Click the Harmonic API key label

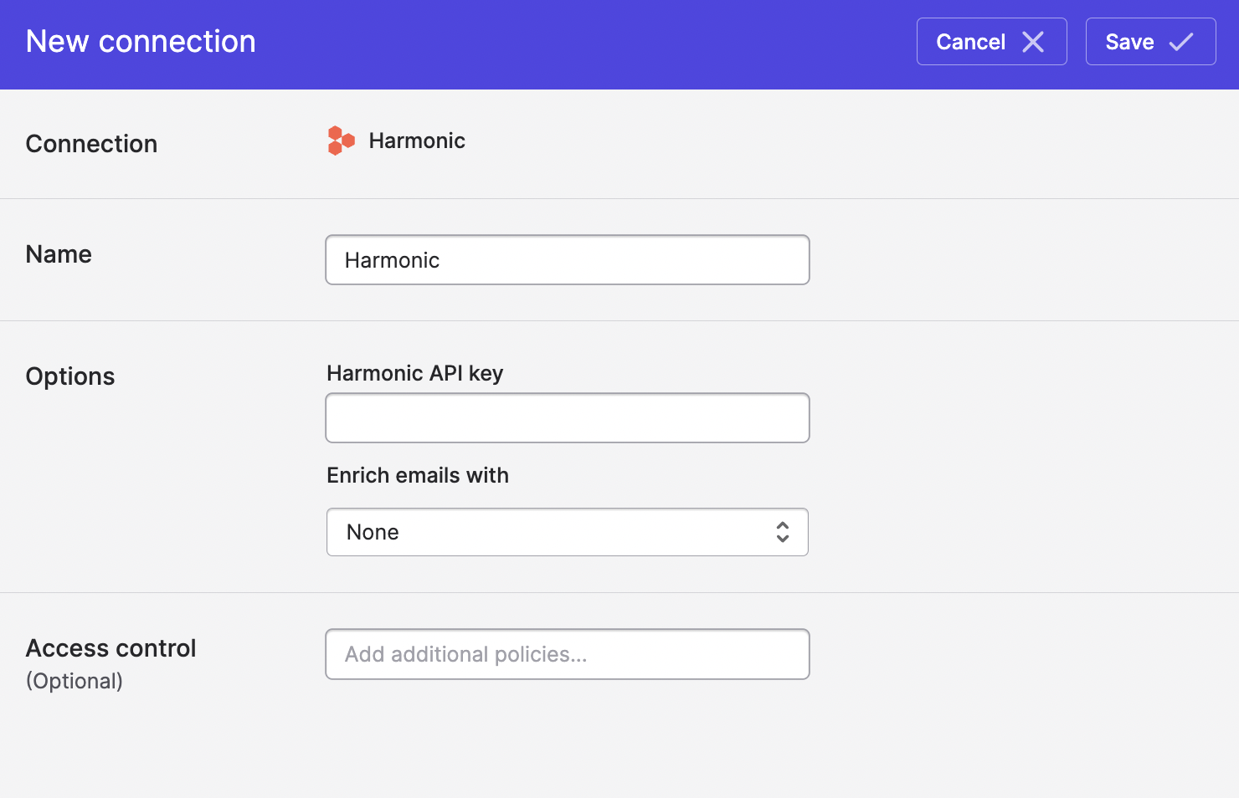click(415, 373)
